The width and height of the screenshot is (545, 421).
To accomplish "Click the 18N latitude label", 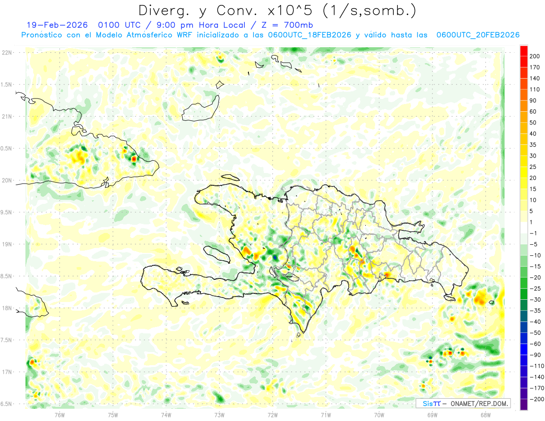I will [x=7, y=308].
